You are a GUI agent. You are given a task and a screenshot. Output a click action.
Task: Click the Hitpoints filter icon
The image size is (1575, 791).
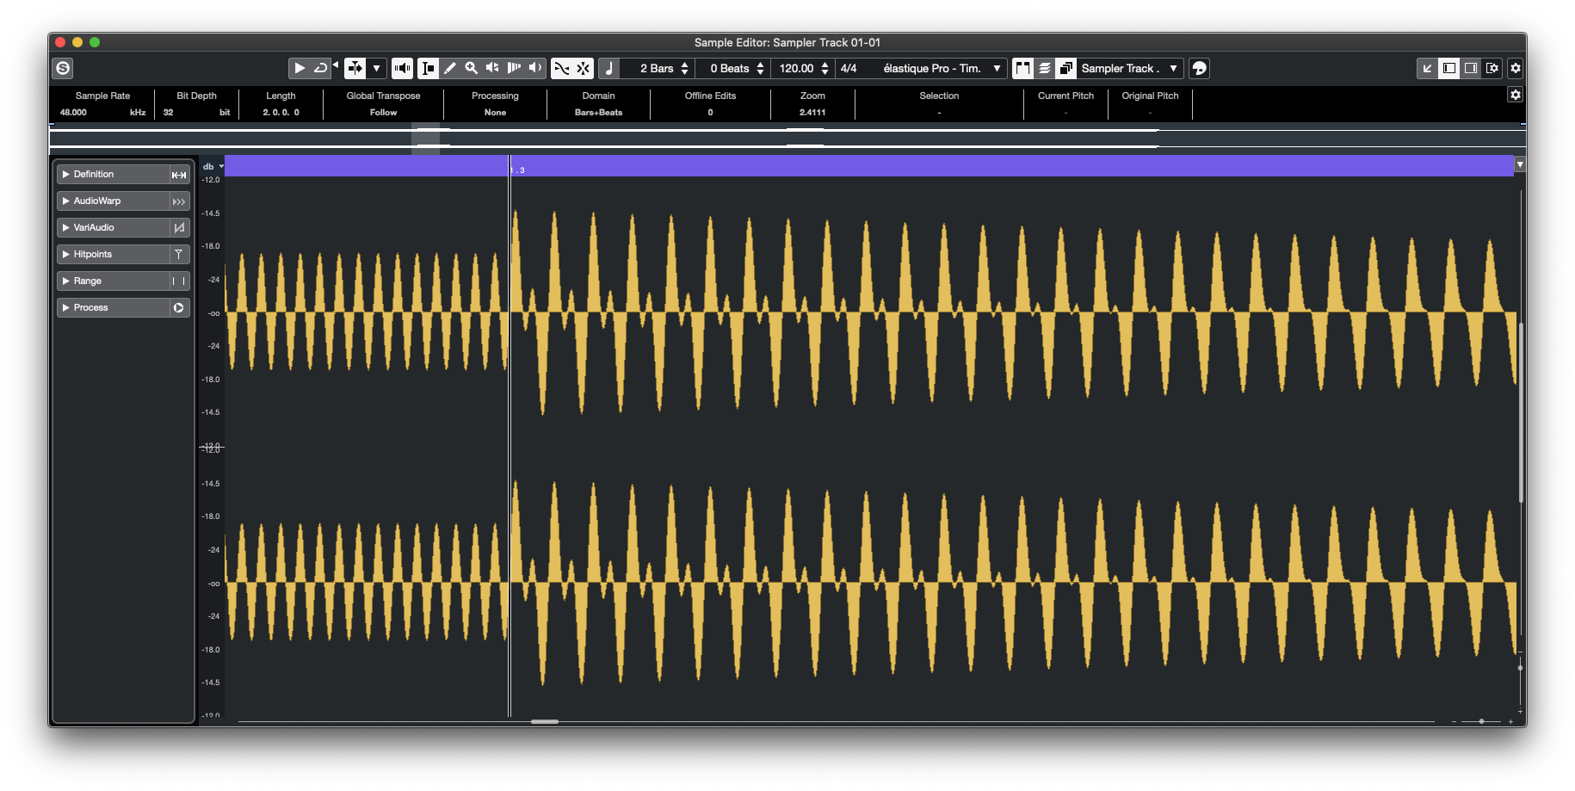(x=178, y=255)
